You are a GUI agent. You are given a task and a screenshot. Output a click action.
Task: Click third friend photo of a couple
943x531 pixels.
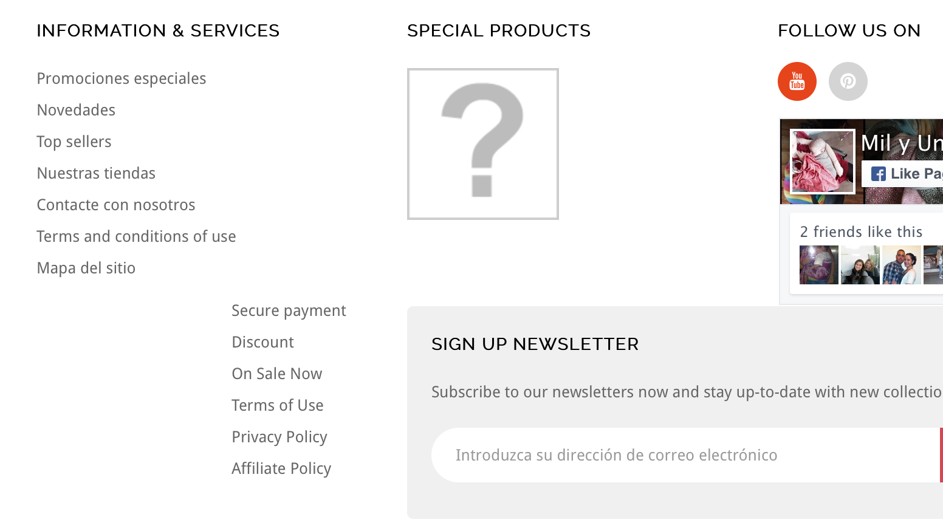902,265
